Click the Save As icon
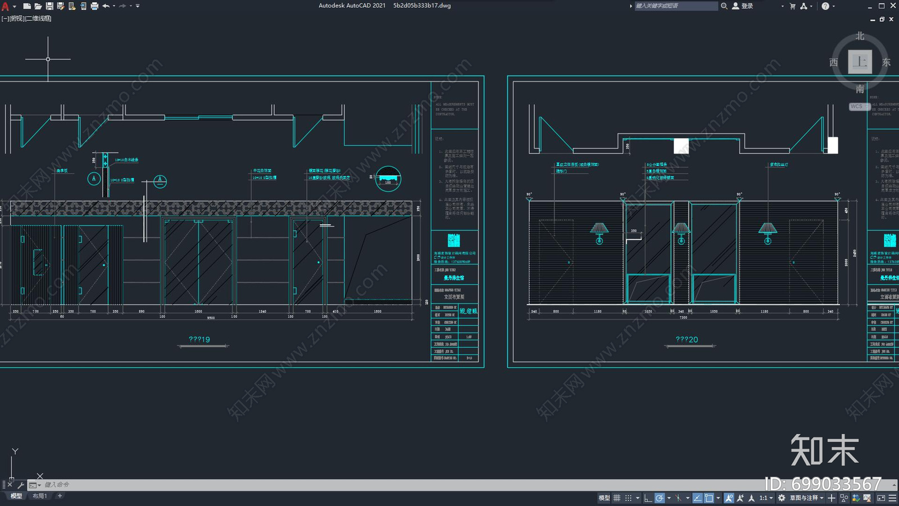This screenshot has height=506, width=899. click(x=60, y=6)
